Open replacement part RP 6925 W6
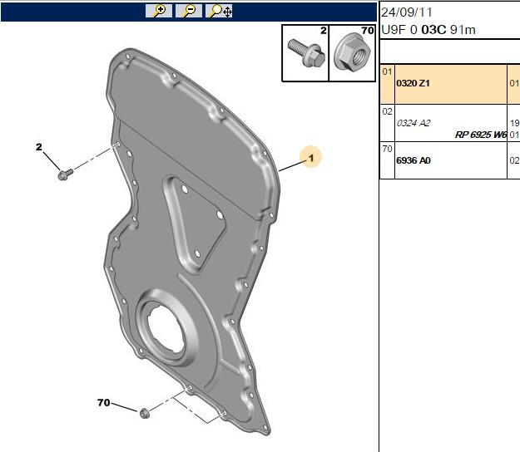The height and width of the screenshot is (452, 520). pyautogui.click(x=481, y=135)
